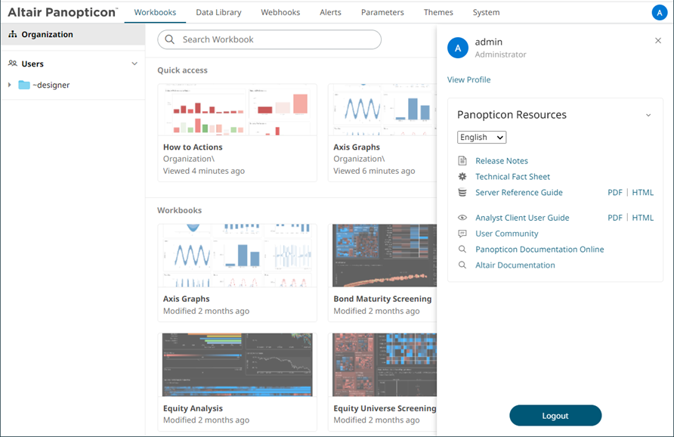Expand the ~designer folder tree arrow

[x=10, y=85]
